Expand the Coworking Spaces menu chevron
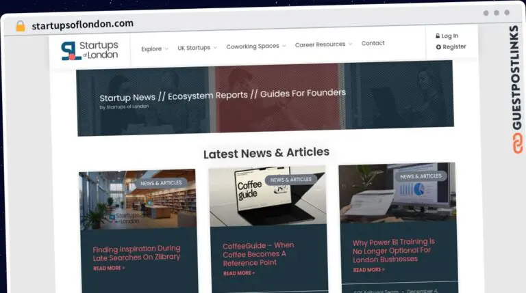 click(284, 46)
